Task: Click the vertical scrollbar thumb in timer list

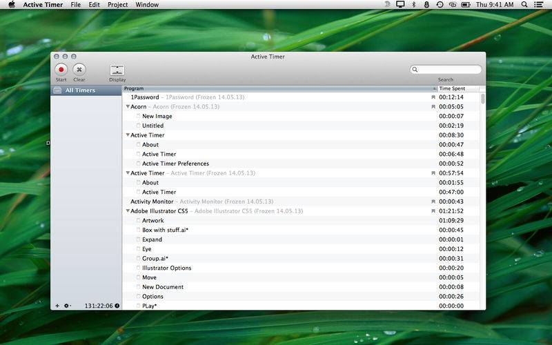Action: pos(482,99)
